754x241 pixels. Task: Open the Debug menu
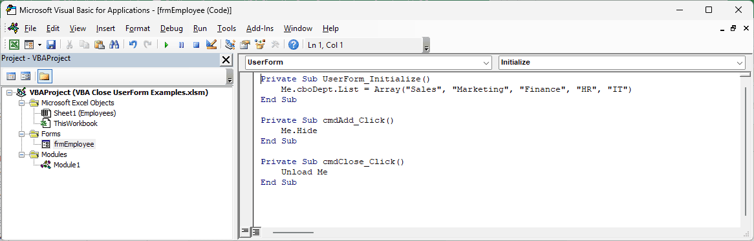click(171, 28)
